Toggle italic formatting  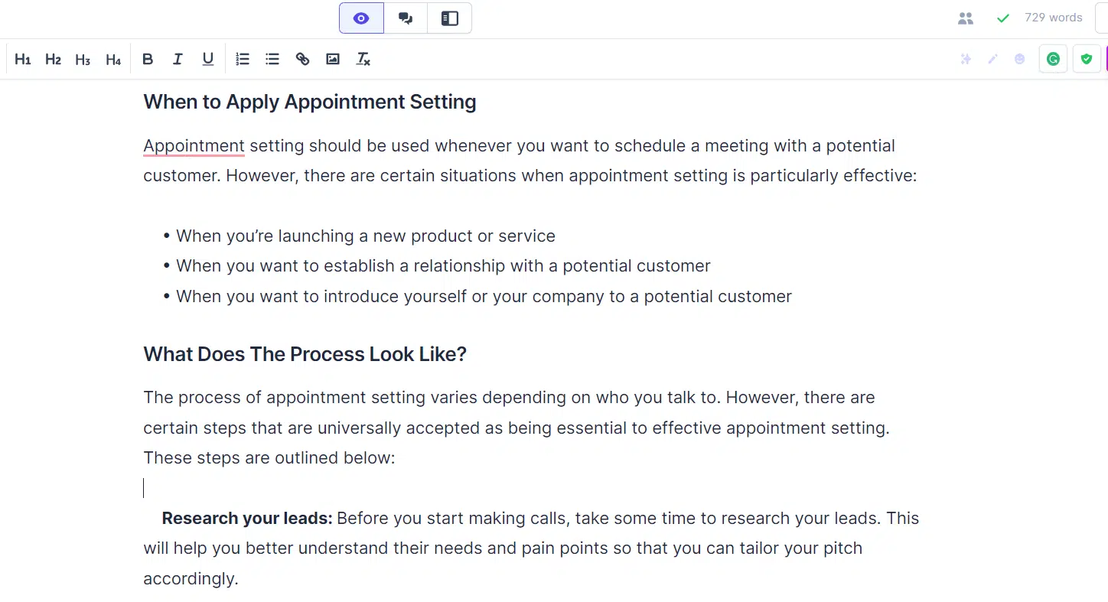pos(178,59)
